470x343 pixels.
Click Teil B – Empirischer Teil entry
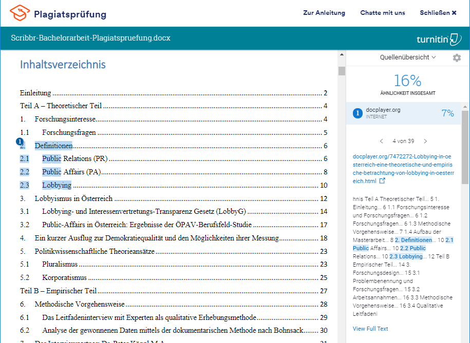coord(174,291)
